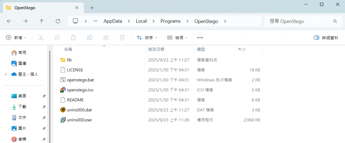Click the Windows 批次檔案 type cell
The height and width of the screenshot is (143, 345).
214,80
